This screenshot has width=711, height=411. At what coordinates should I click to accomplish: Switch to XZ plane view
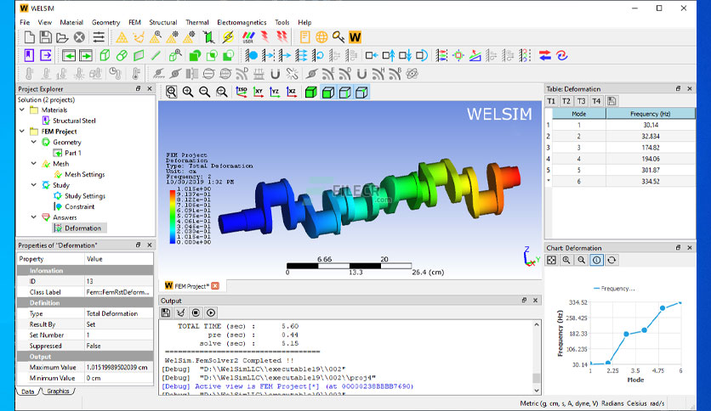pos(292,92)
